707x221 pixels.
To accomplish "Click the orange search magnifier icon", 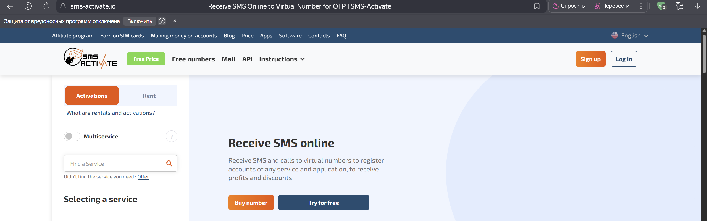I will pos(169,163).
